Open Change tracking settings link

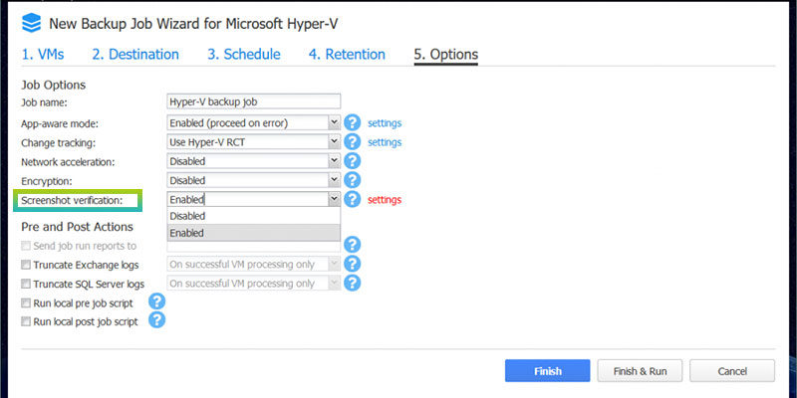tap(385, 142)
